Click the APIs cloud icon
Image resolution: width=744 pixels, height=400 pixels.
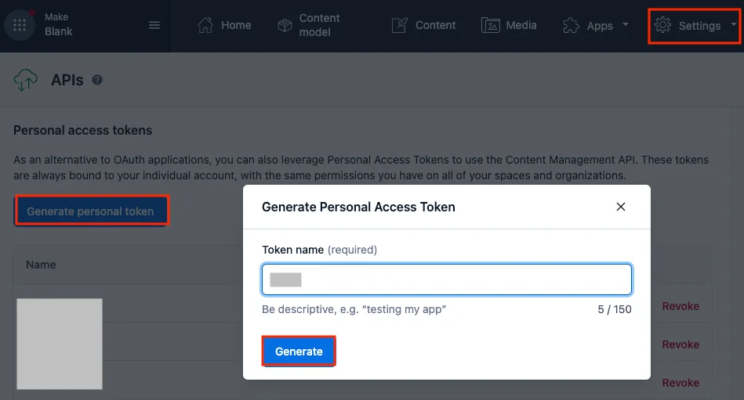(25, 80)
